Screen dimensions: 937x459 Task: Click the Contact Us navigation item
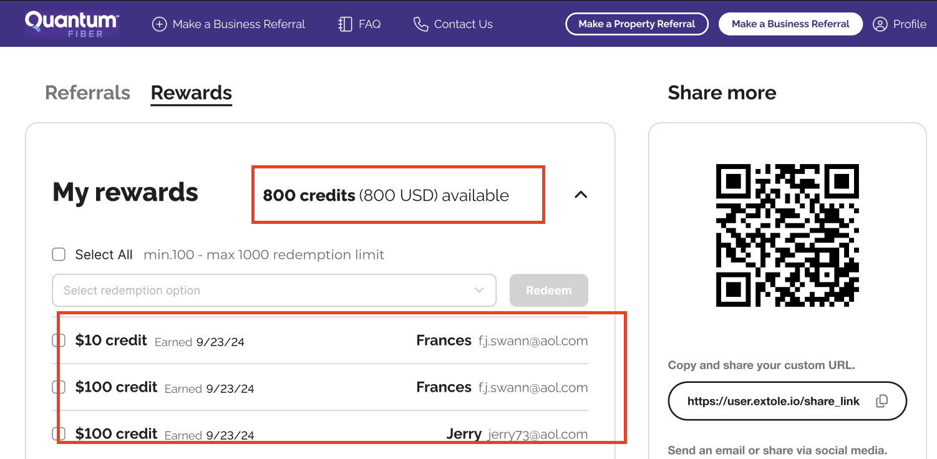[x=464, y=24]
